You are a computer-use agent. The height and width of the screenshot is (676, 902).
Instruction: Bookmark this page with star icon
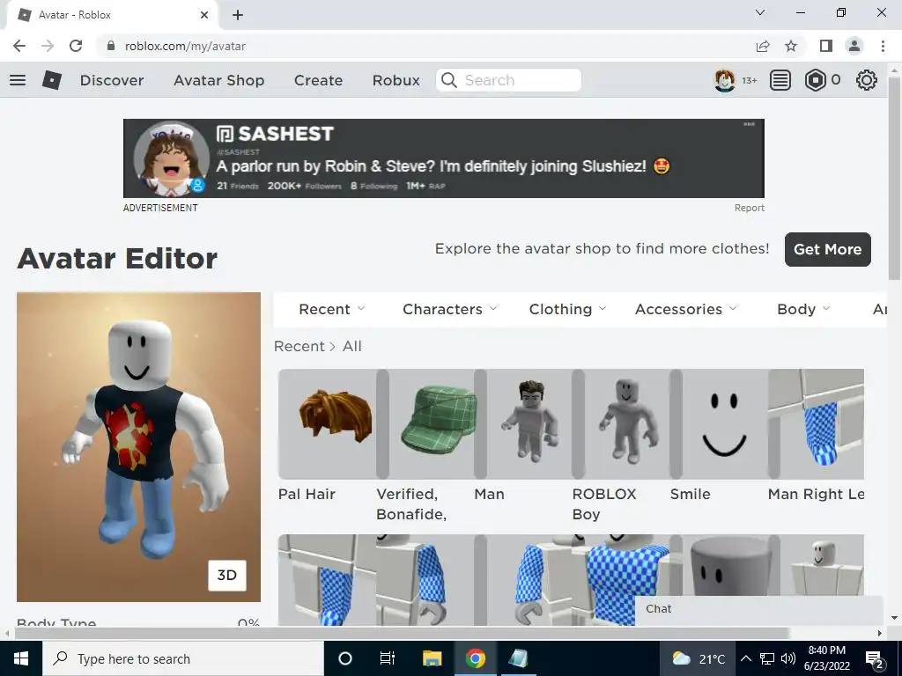tap(791, 46)
